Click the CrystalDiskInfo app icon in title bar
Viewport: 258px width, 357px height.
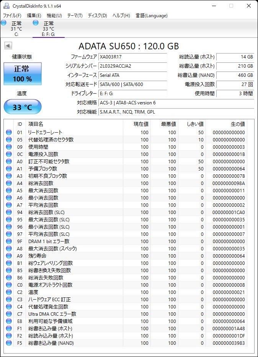7,6
